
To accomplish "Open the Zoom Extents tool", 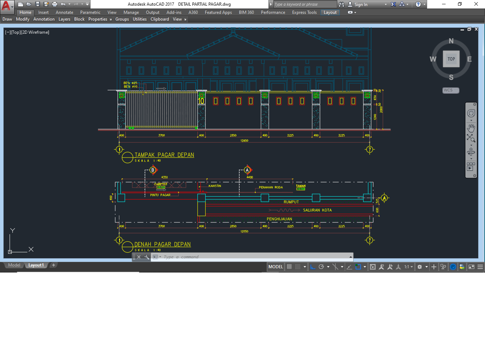I will click(x=471, y=138).
